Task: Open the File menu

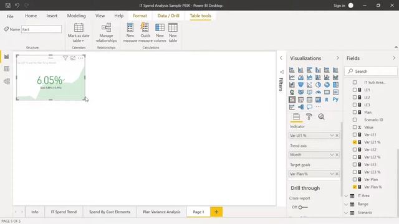Action: click(x=10, y=17)
